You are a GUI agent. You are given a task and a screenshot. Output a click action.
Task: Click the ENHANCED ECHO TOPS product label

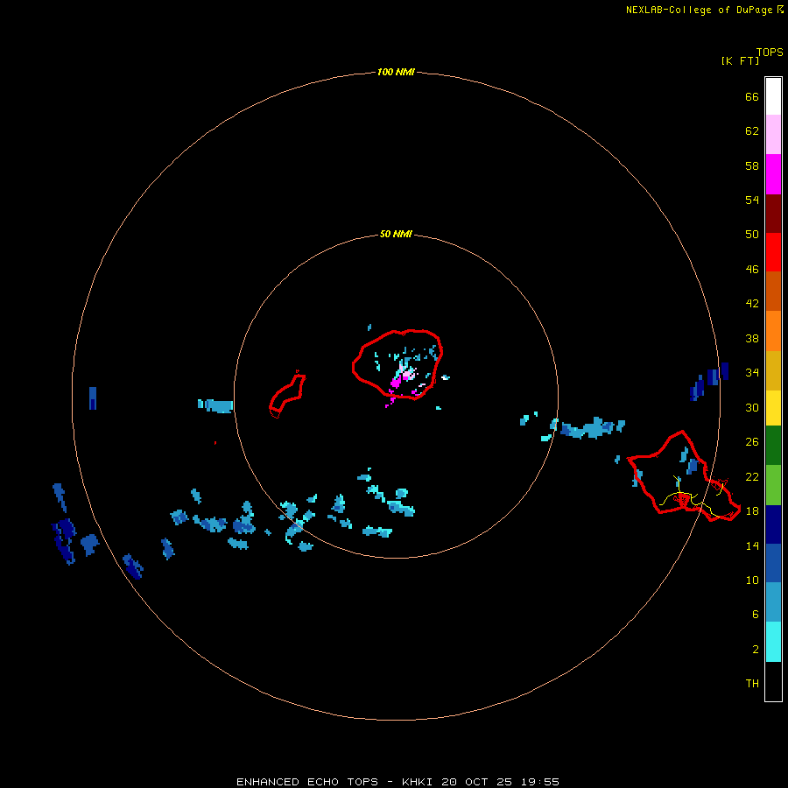coord(307,782)
